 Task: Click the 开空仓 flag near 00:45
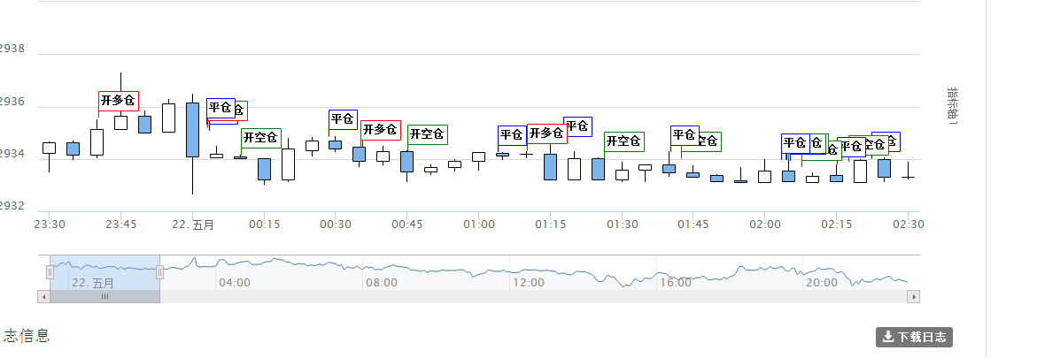tap(427, 134)
